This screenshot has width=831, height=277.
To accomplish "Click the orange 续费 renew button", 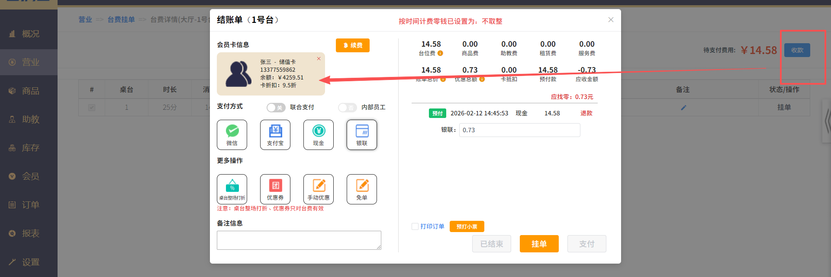I will [352, 45].
